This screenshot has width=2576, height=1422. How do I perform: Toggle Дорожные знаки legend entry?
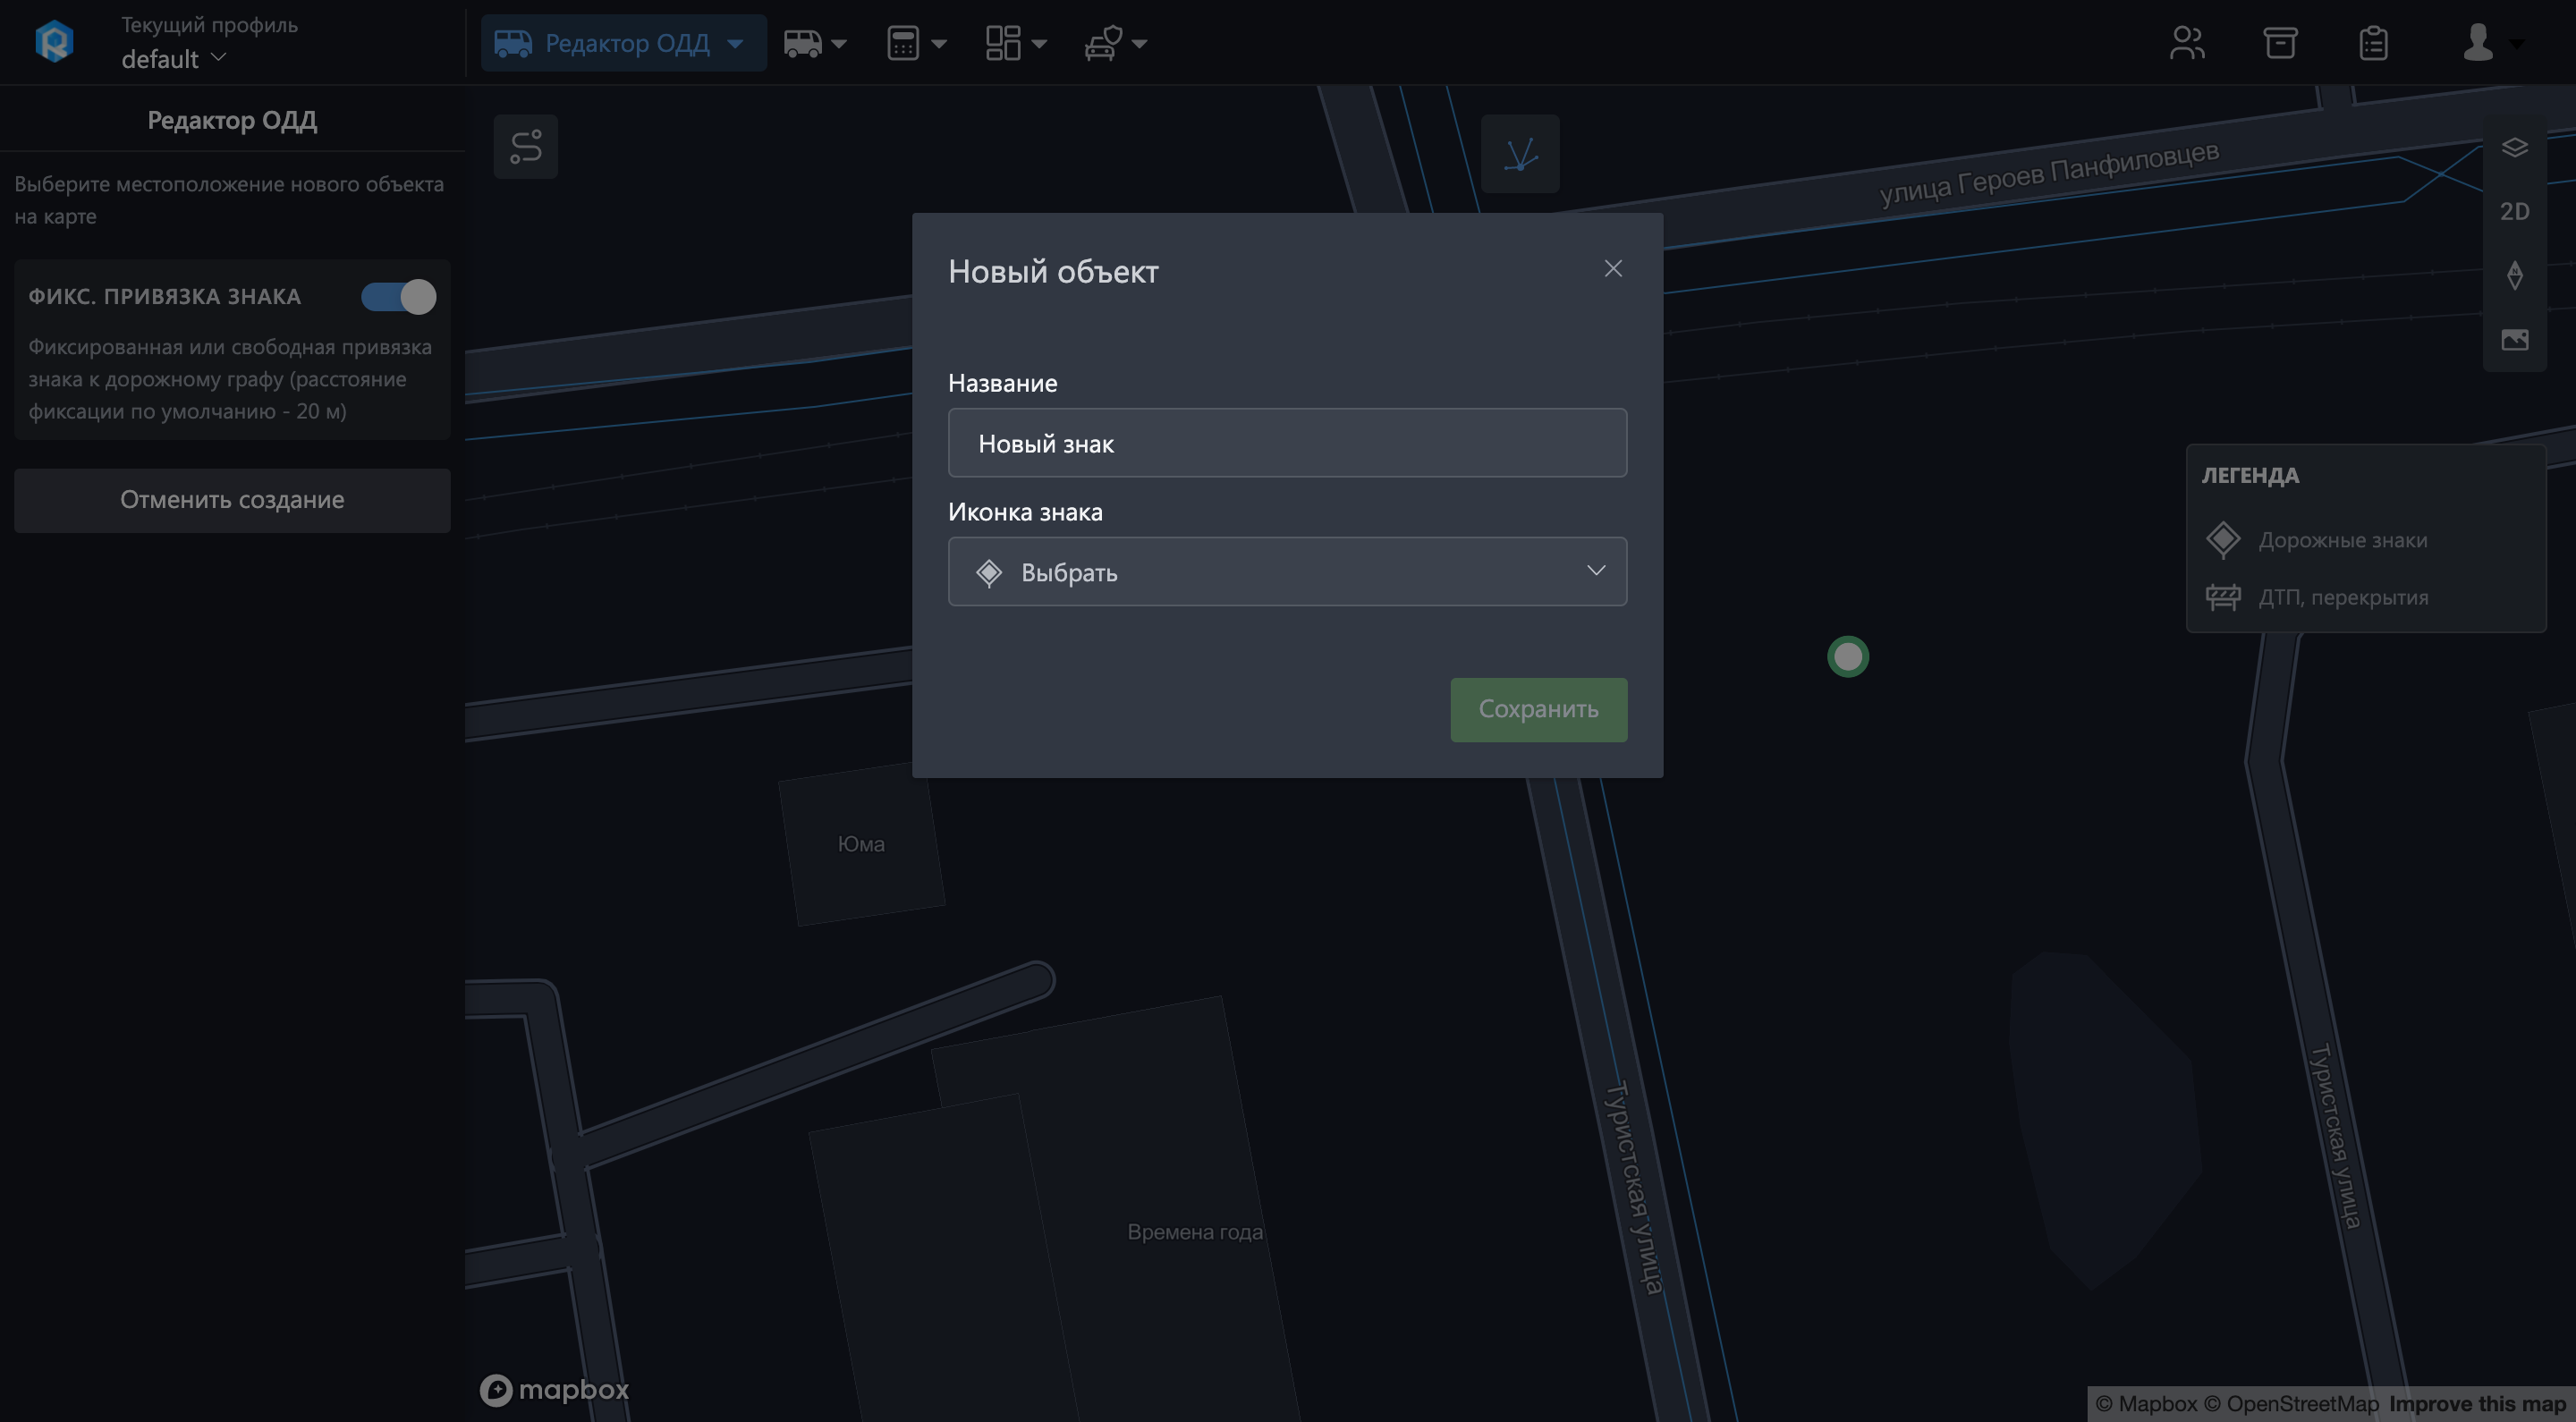[2316, 540]
